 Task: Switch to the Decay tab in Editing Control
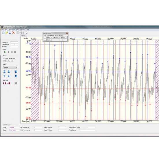(56, 36)
